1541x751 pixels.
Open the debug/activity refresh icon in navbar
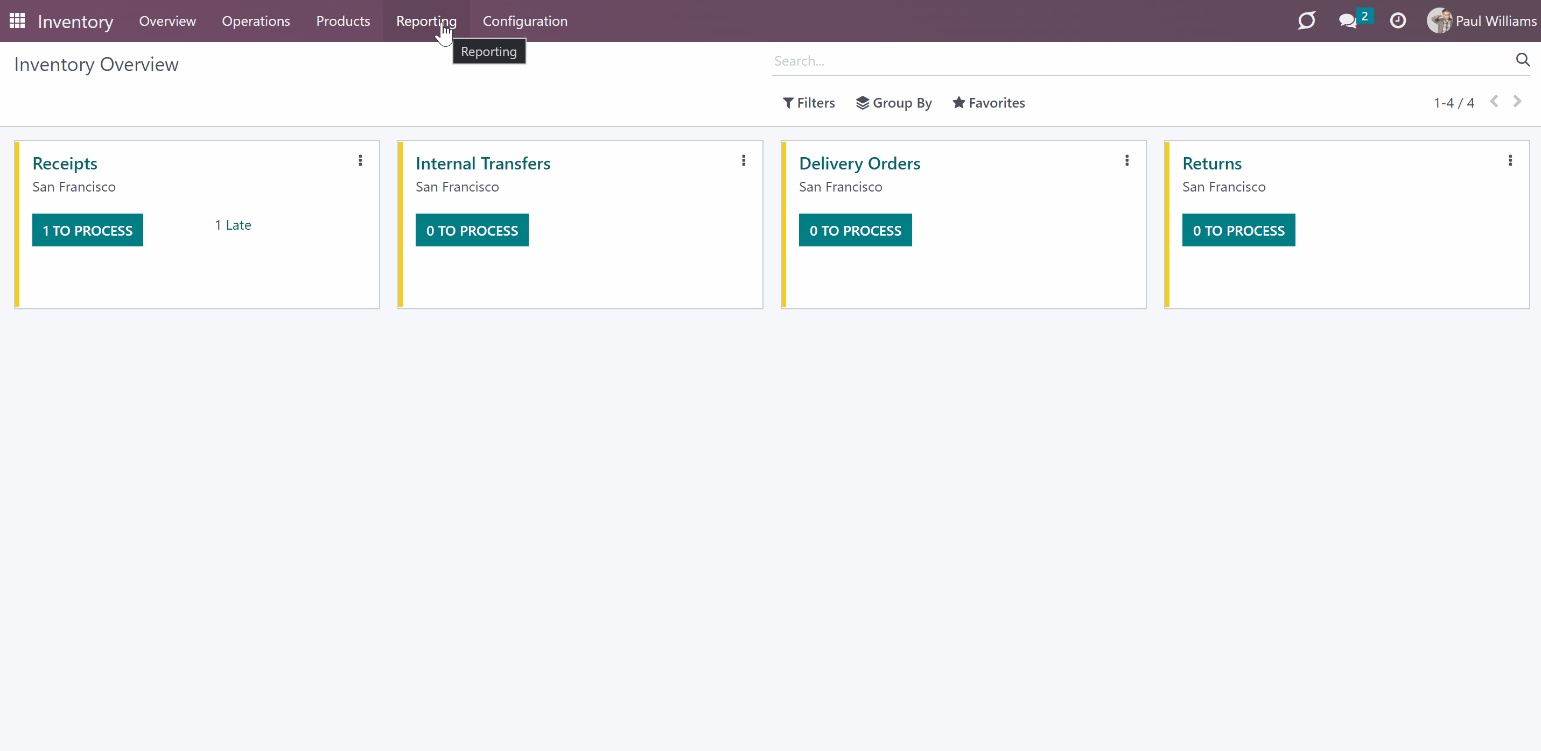1306,21
